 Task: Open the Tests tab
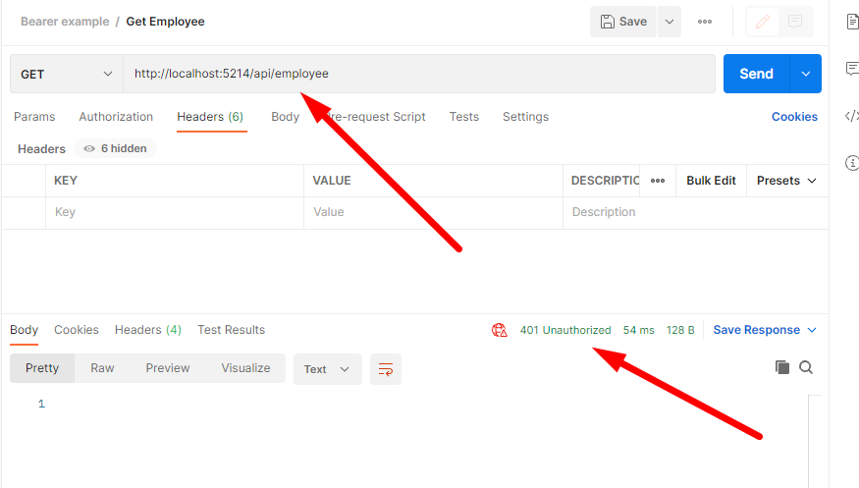(463, 117)
